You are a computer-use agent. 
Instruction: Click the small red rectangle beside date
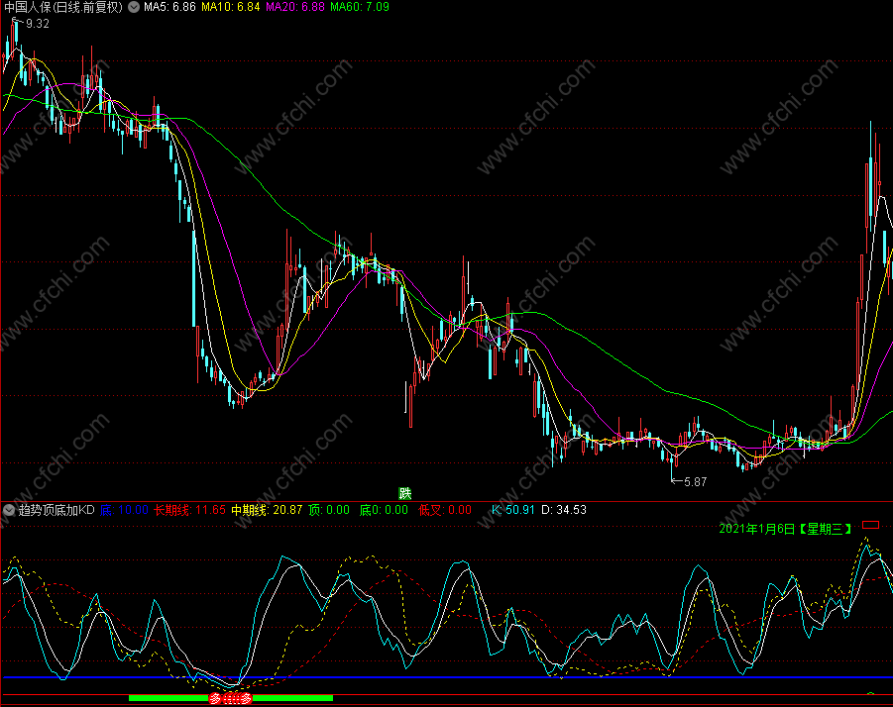coord(870,525)
